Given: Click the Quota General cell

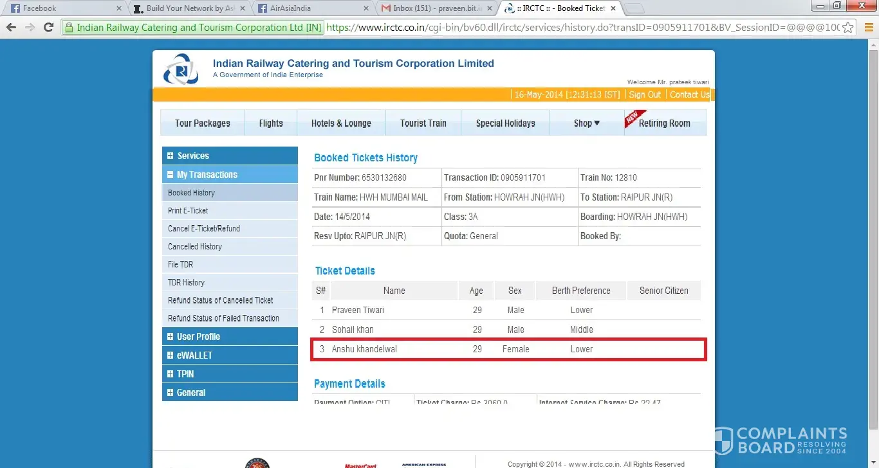Looking at the screenshot, I should 510,236.
